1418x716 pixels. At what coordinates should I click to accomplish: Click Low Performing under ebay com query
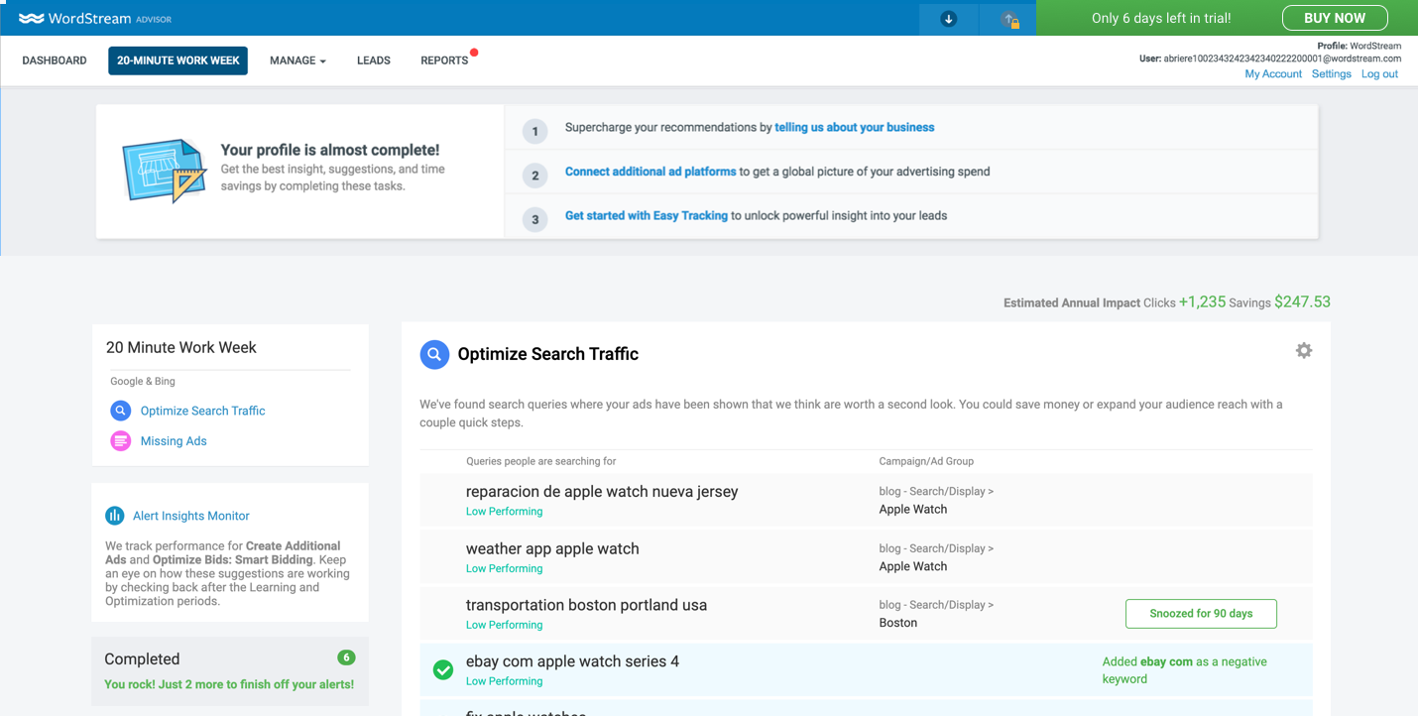coord(504,681)
